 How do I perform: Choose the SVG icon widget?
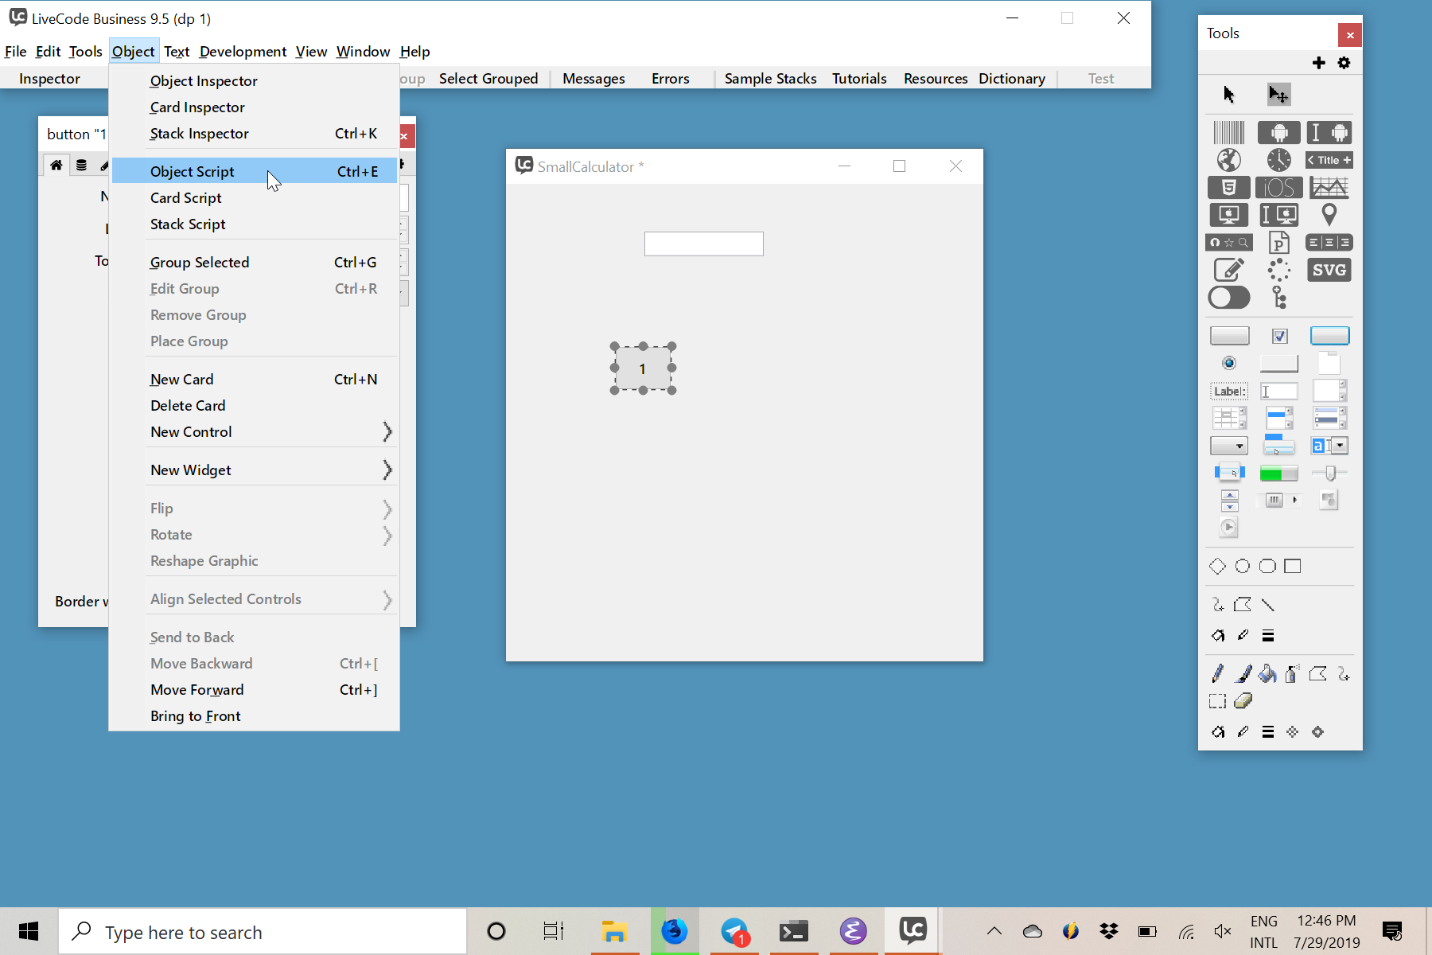coord(1329,270)
